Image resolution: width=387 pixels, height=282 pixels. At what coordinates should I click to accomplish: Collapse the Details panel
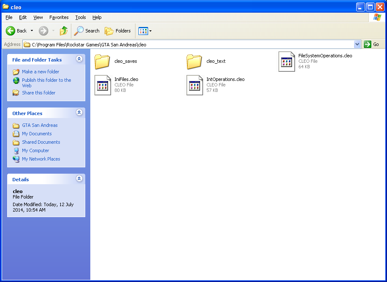coord(79,178)
